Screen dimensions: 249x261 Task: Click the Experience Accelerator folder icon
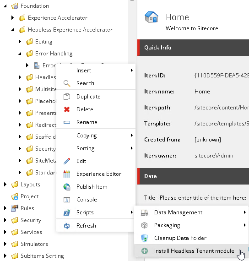click(22, 18)
